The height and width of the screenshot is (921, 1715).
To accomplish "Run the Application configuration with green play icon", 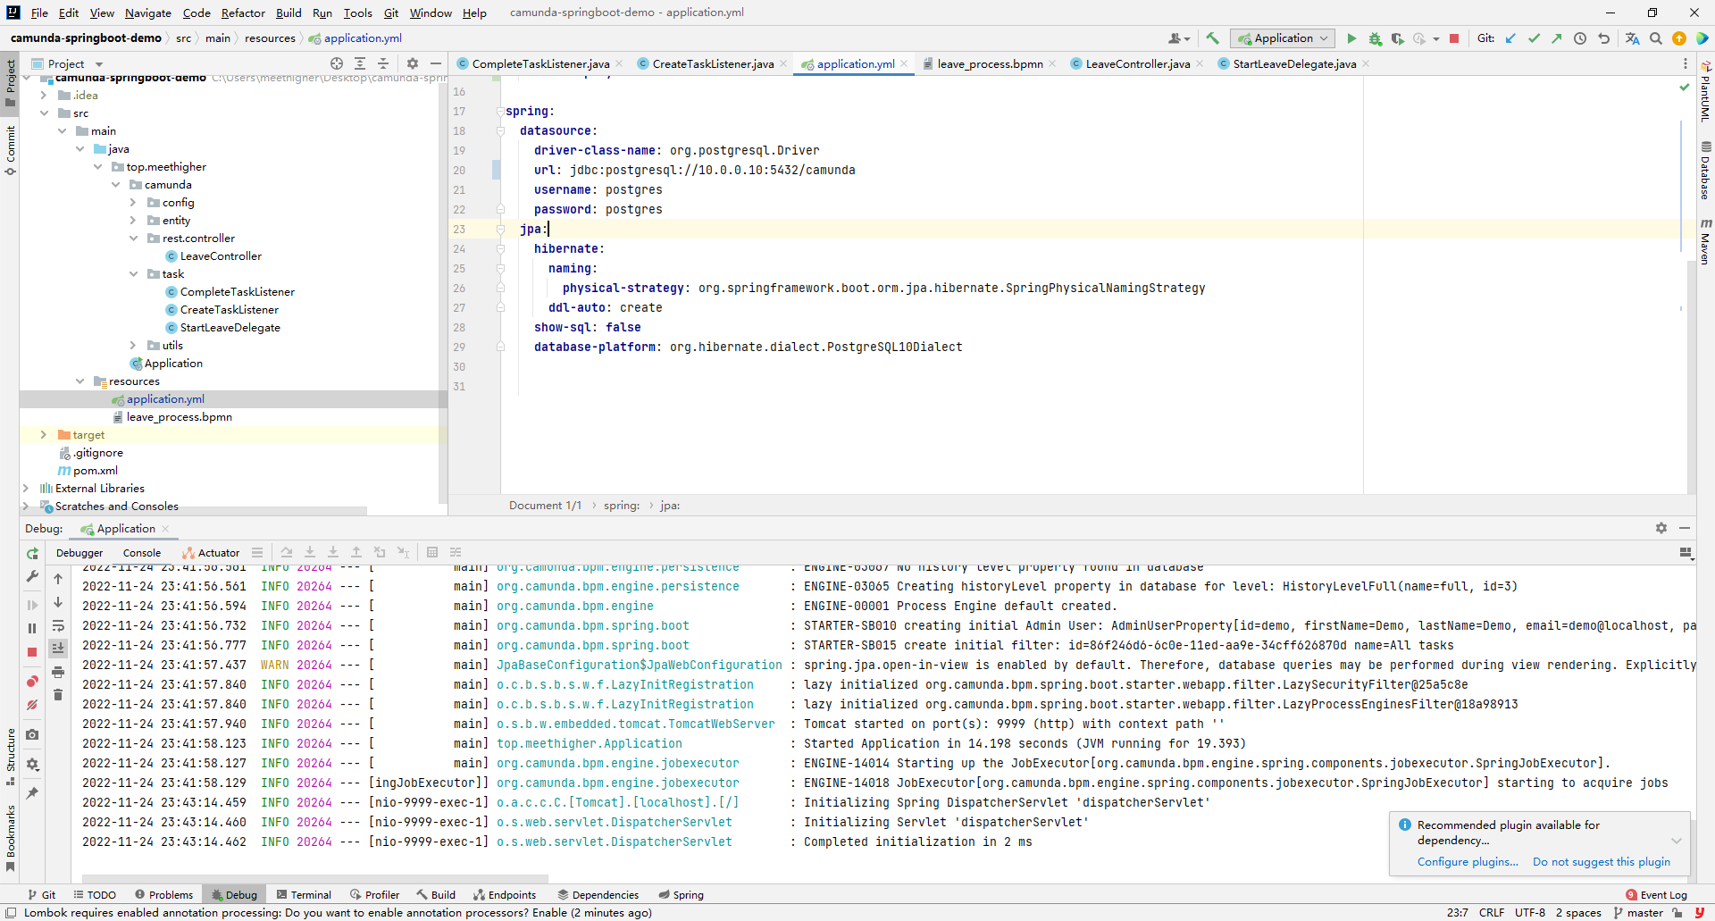I will pyautogui.click(x=1351, y=38).
